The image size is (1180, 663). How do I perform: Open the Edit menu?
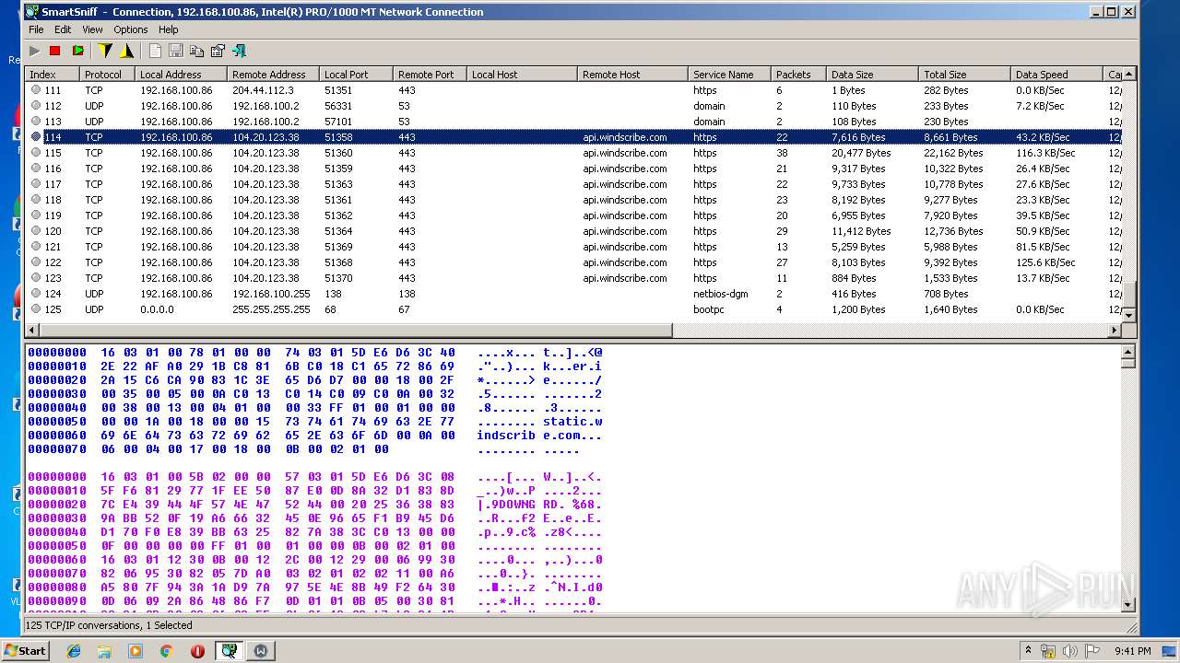point(63,29)
